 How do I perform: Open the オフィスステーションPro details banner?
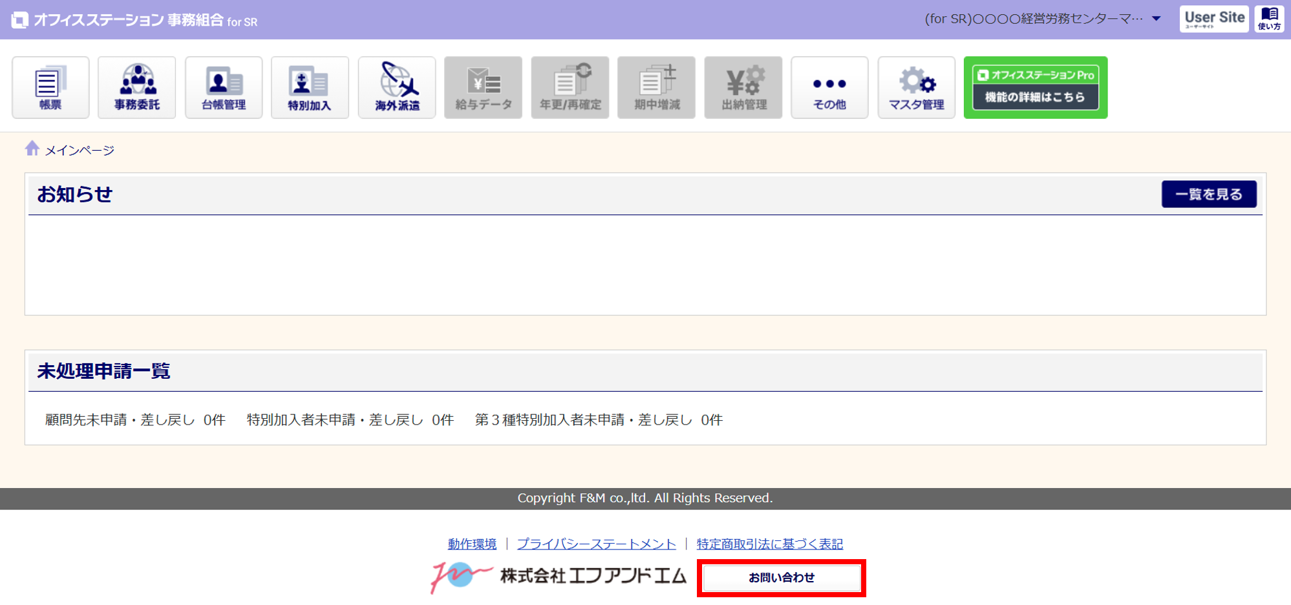(x=1035, y=87)
